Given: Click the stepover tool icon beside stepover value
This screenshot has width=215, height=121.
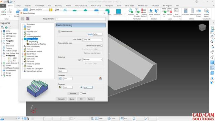Looking at the screenshot, I should pyautogui.click(x=60, y=87).
